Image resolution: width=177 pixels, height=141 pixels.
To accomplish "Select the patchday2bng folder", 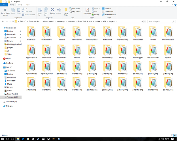I will (77, 68).
